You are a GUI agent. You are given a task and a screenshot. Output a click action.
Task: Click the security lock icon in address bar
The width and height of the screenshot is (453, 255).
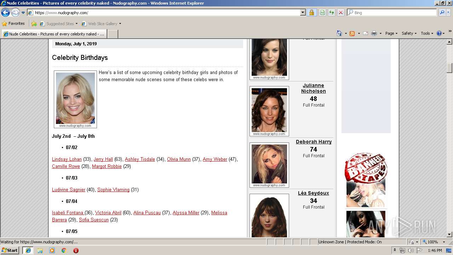[311, 12]
